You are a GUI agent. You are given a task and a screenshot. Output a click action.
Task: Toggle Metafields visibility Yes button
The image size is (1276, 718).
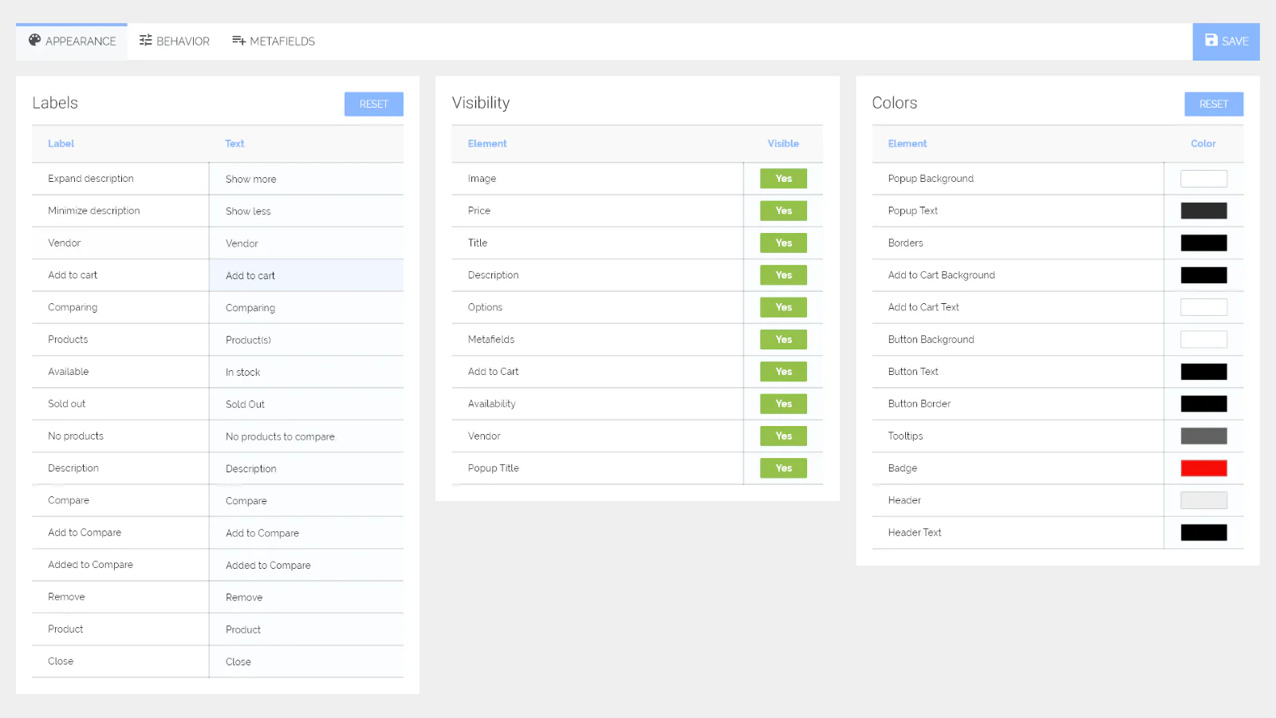click(x=783, y=339)
